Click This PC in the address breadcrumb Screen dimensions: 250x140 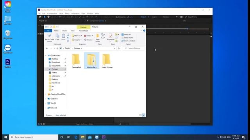tap(68, 48)
